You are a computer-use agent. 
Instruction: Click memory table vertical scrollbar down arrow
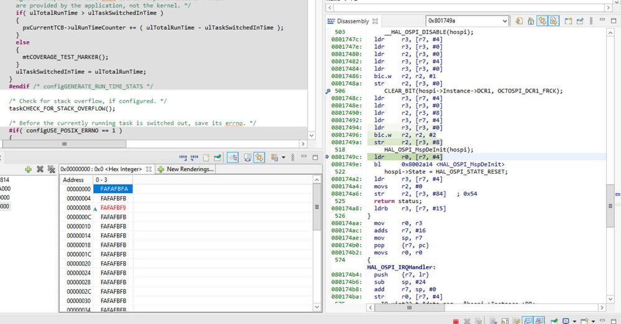pos(317,307)
